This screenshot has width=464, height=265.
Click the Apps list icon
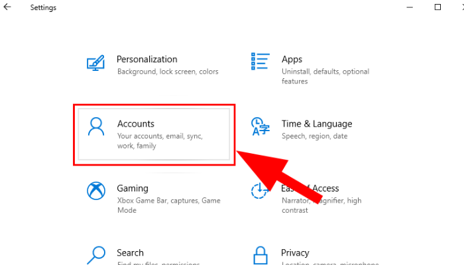(259, 61)
